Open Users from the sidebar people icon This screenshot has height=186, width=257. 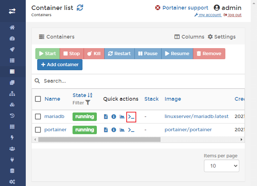(12, 149)
